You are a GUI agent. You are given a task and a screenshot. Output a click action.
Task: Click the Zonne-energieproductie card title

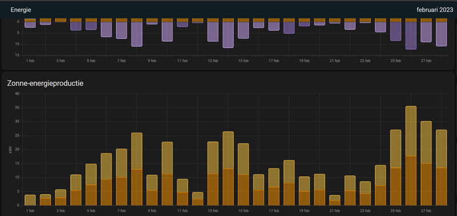coord(45,83)
